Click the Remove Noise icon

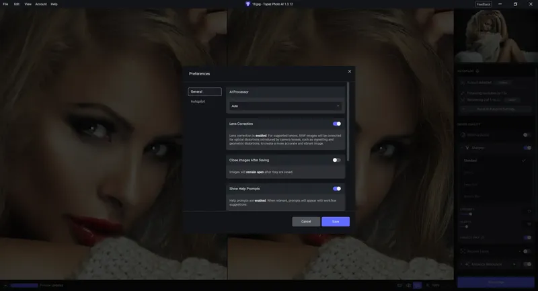[463, 135]
